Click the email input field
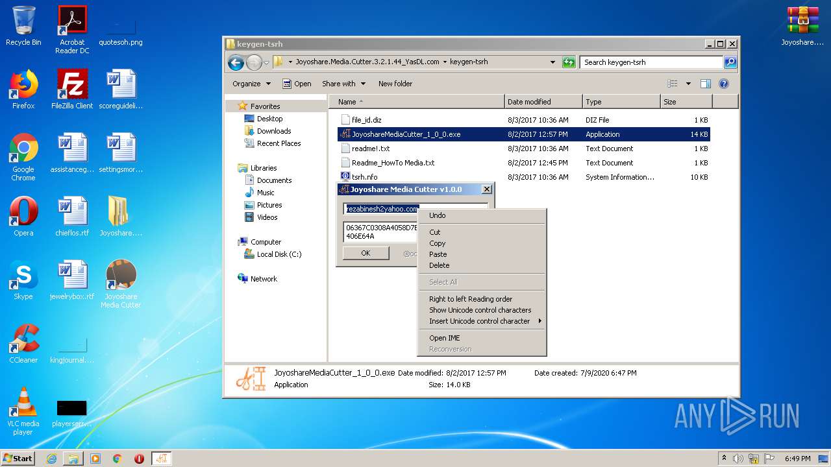The image size is (831, 467). (415, 209)
